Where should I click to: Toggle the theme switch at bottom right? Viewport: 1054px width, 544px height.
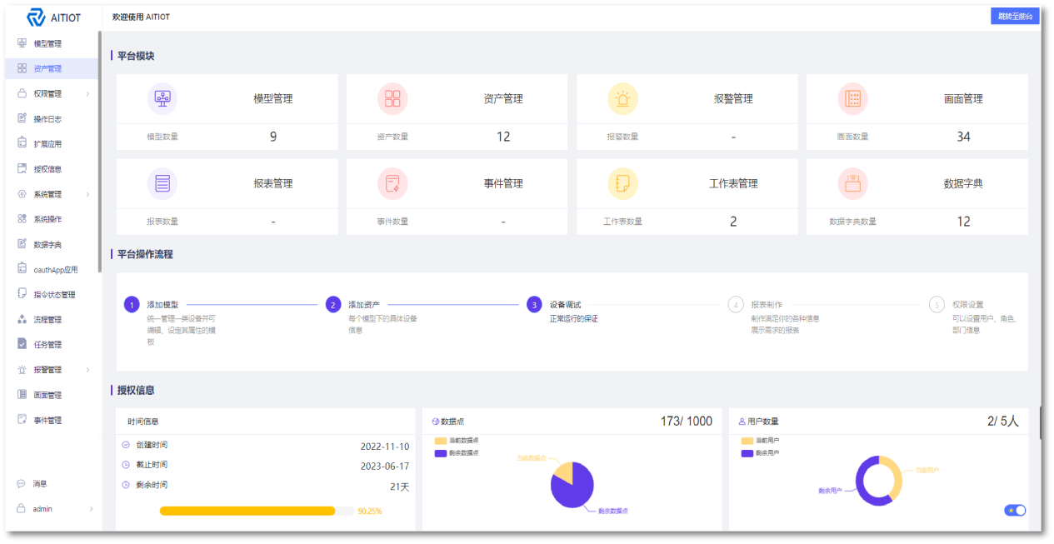(1015, 510)
